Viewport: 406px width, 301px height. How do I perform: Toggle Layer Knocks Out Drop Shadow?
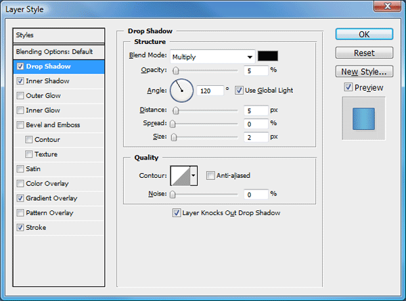tap(177, 213)
